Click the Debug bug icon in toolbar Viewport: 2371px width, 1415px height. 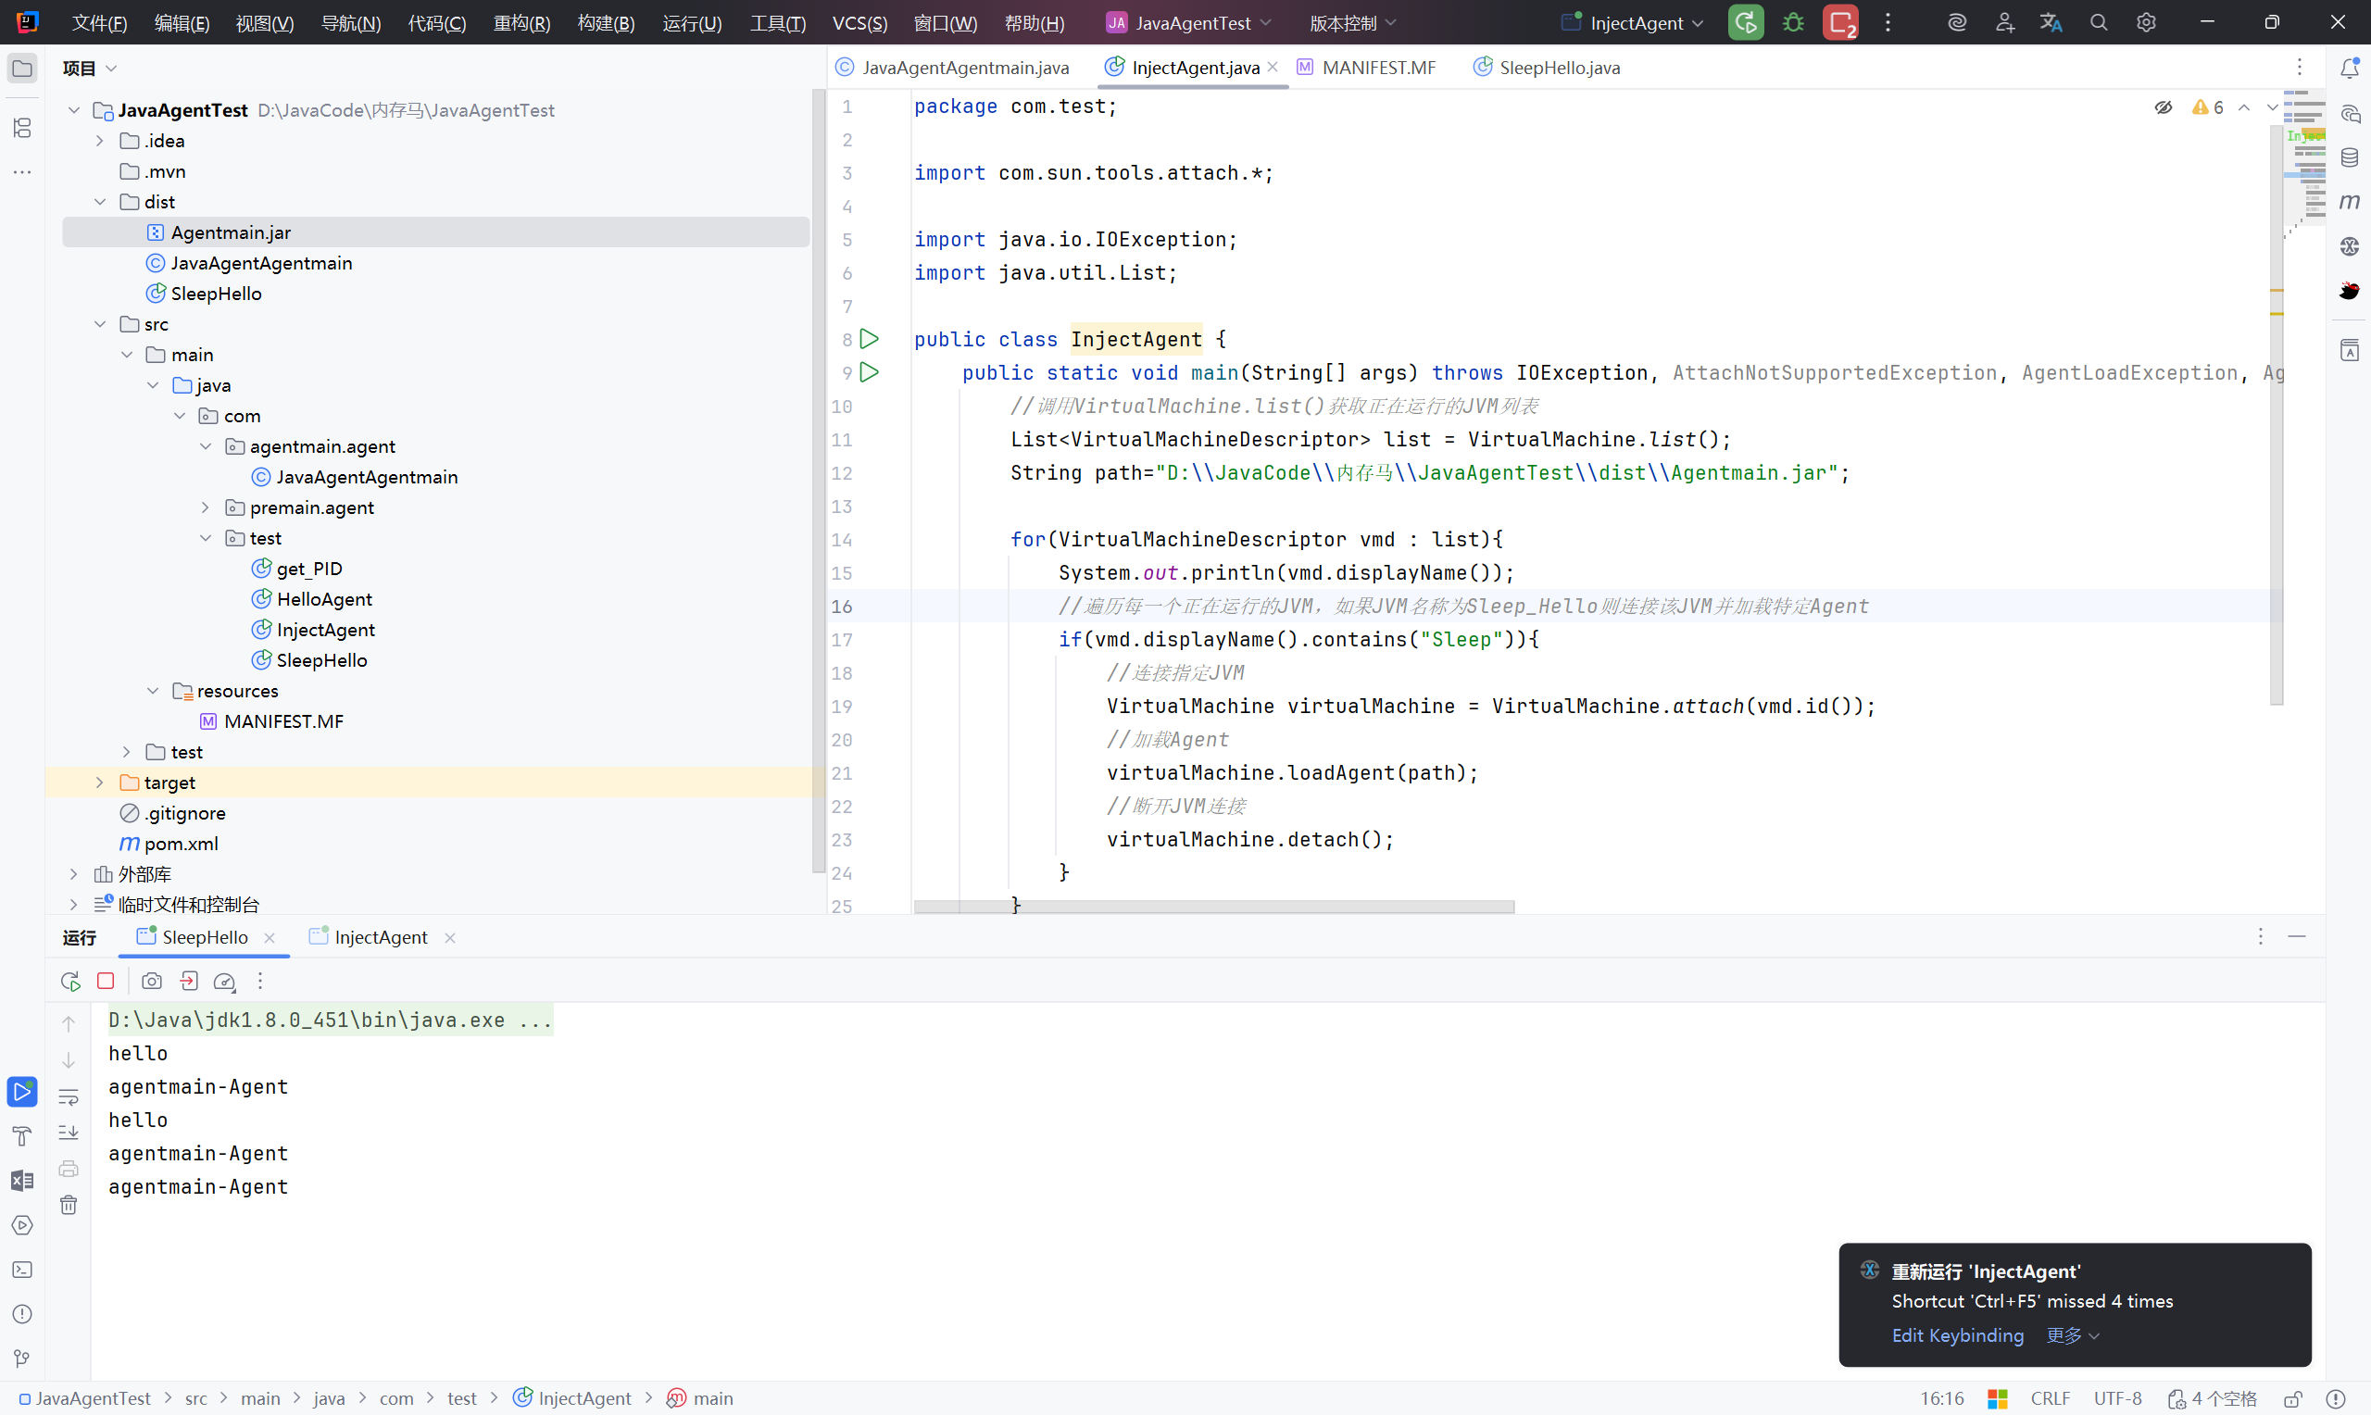tap(1793, 23)
